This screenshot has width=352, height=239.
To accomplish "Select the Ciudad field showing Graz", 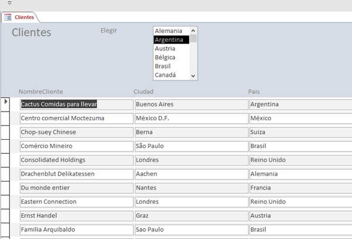I will click(189, 216).
